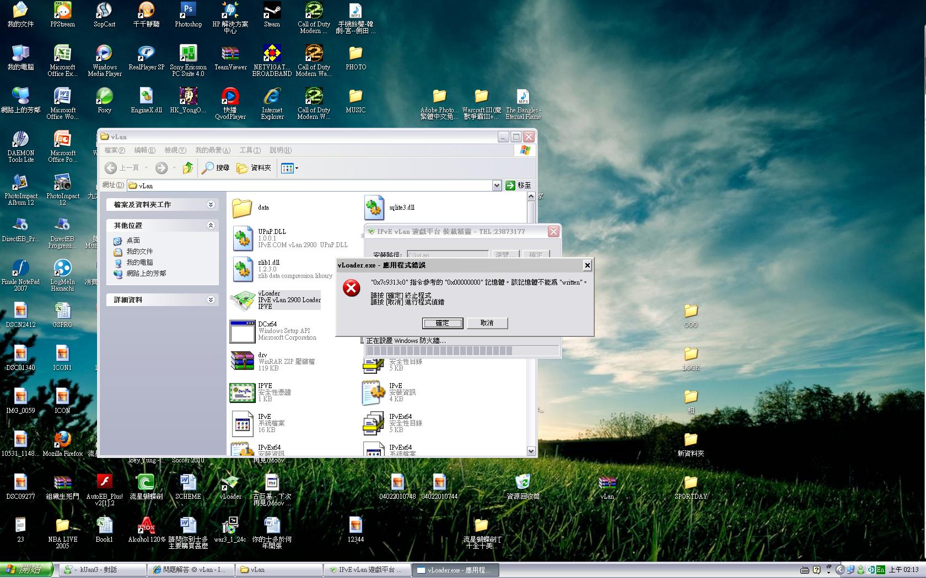
Task: Collapse the 其他位置 panel
Action: [x=211, y=225]
